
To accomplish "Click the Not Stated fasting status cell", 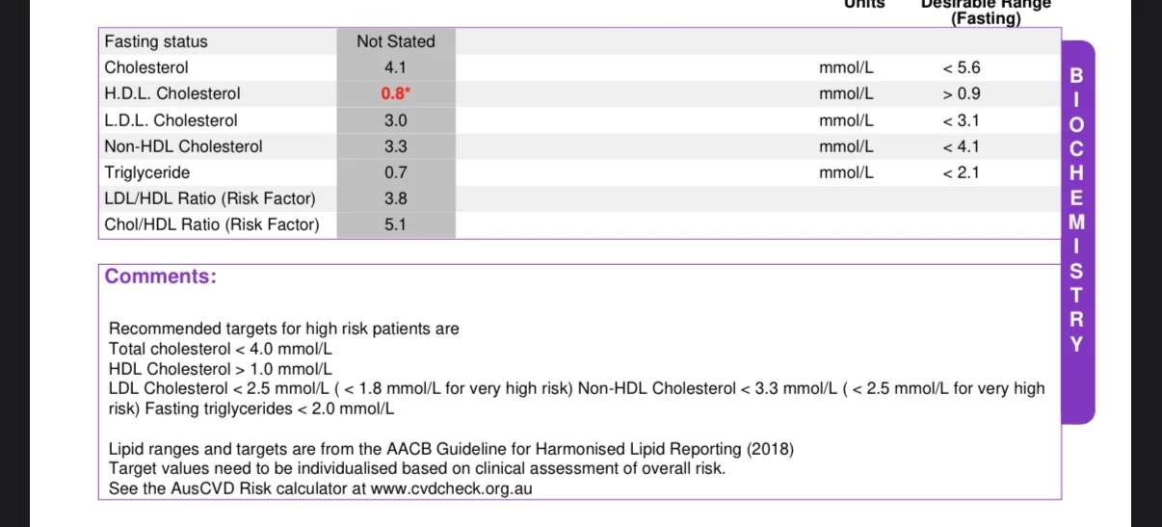I will (x=396, y=41).
